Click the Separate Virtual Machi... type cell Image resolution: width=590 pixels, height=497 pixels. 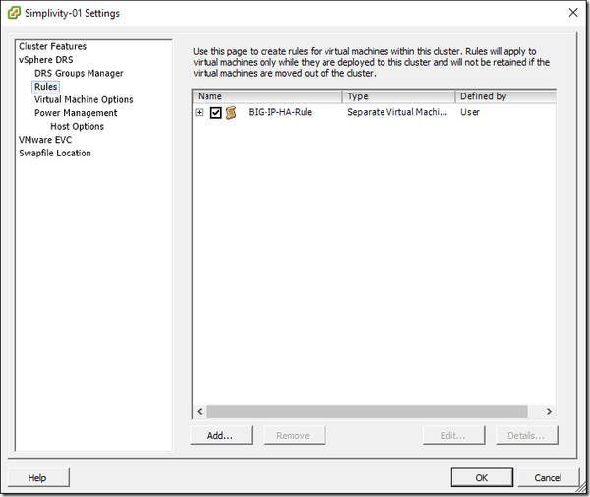tap(397, 112)
